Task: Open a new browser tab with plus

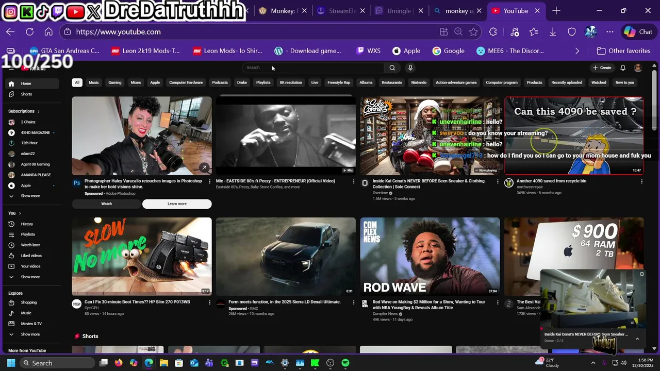Action: click(x=556, y=11)
